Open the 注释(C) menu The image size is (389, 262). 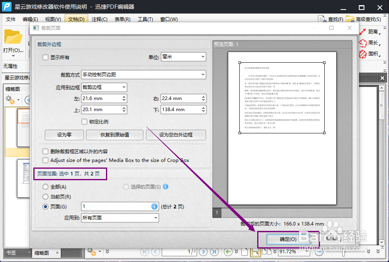(100, 19)
